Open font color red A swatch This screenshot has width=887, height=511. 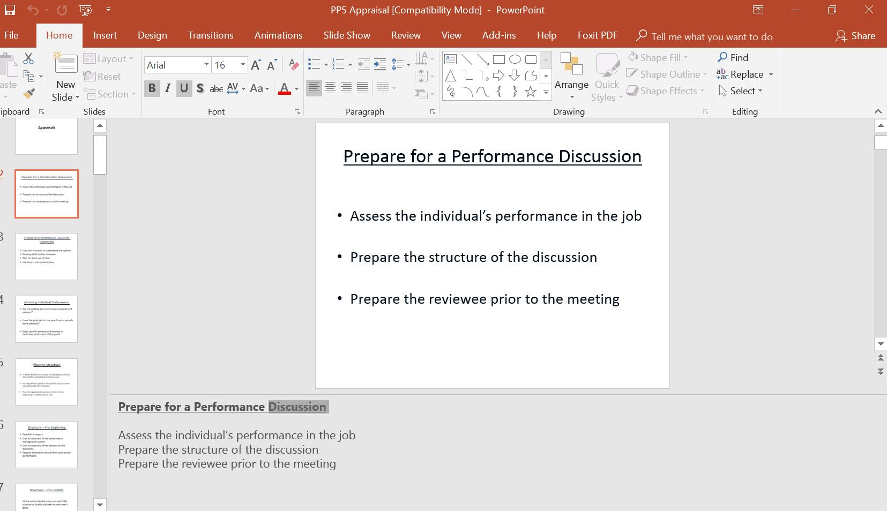[285, 88]
